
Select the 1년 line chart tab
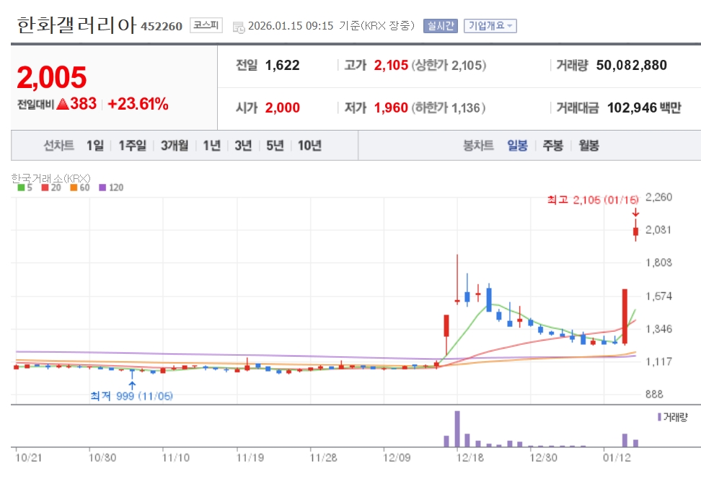click(x=212, y=145)
